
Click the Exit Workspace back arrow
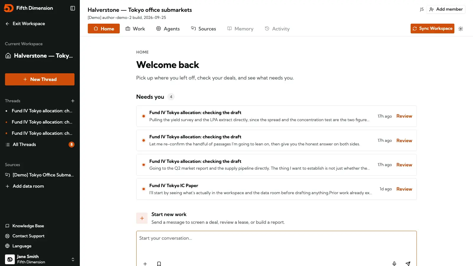(x=7, y=24)
